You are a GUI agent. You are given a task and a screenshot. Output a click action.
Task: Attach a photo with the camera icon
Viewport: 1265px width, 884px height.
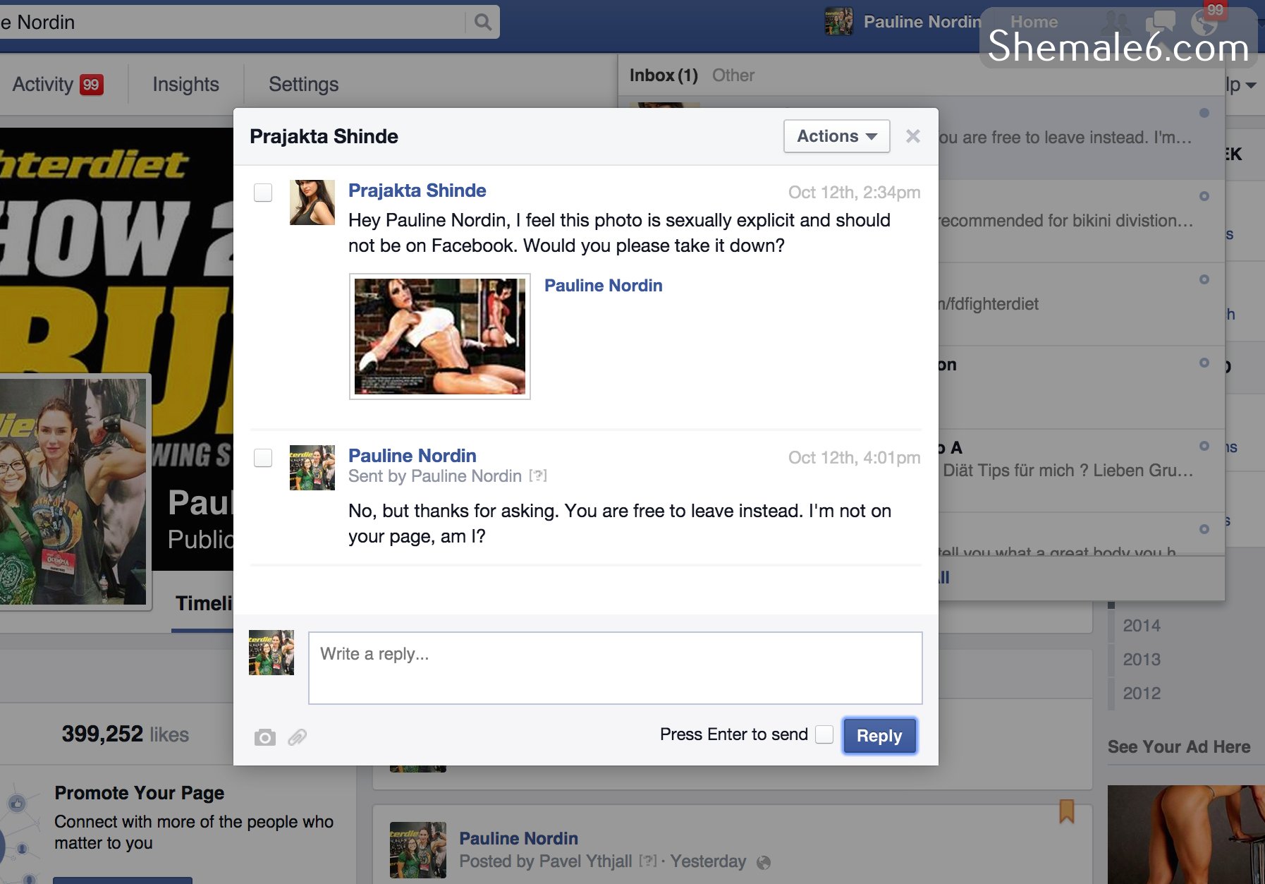[x=265, y=737]
